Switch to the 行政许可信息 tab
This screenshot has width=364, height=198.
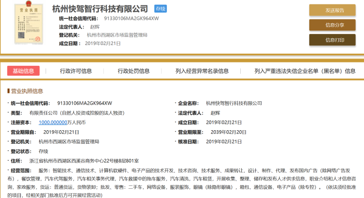coord(76,71)
